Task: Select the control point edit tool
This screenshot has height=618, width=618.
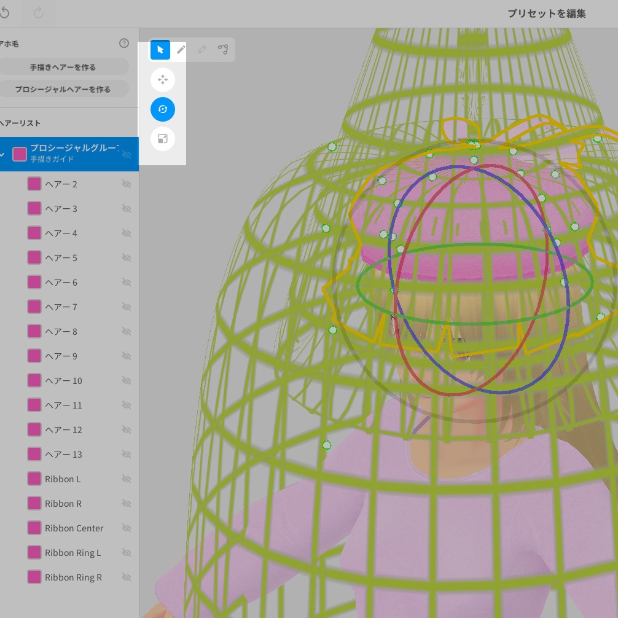Action: pos(222,50)
